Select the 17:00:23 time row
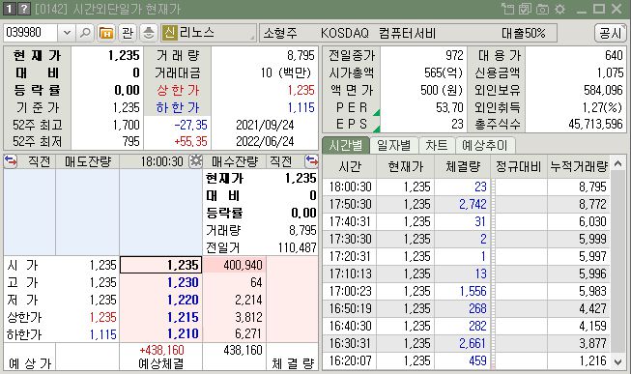 point(467,291)
